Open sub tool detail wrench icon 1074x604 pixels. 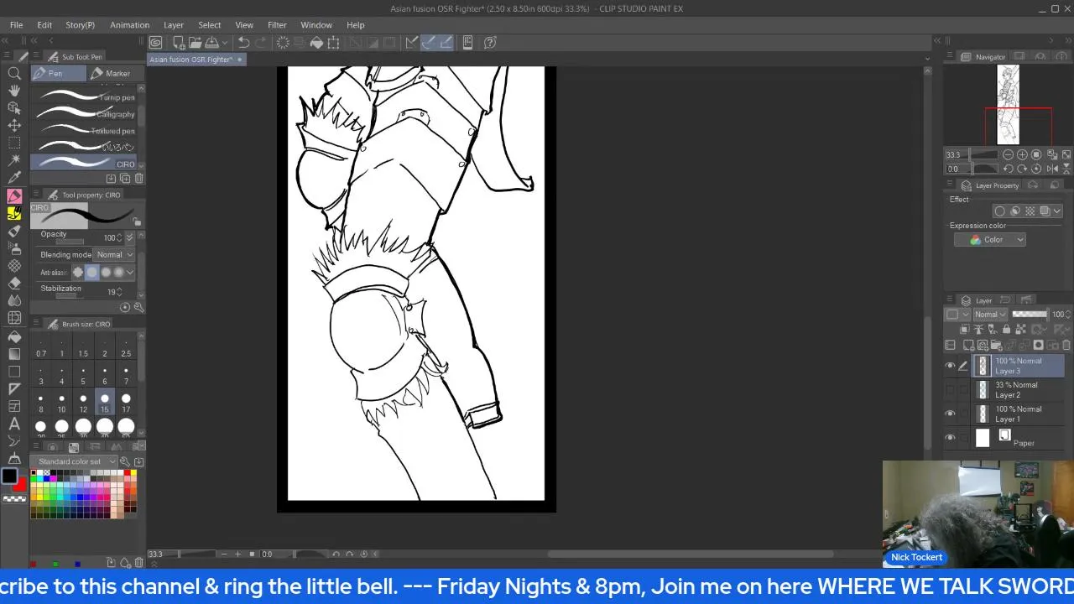[138, 307]
